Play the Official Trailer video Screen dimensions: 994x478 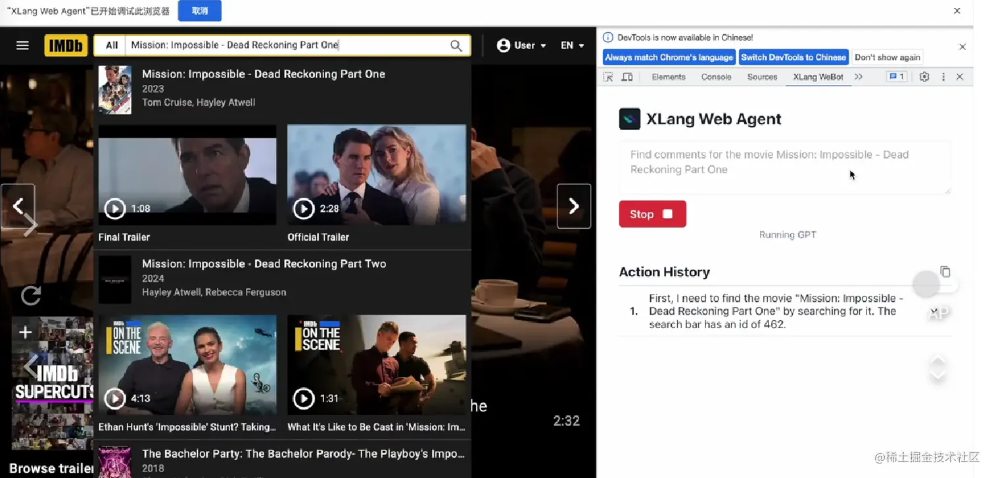[x=377, y=175]
